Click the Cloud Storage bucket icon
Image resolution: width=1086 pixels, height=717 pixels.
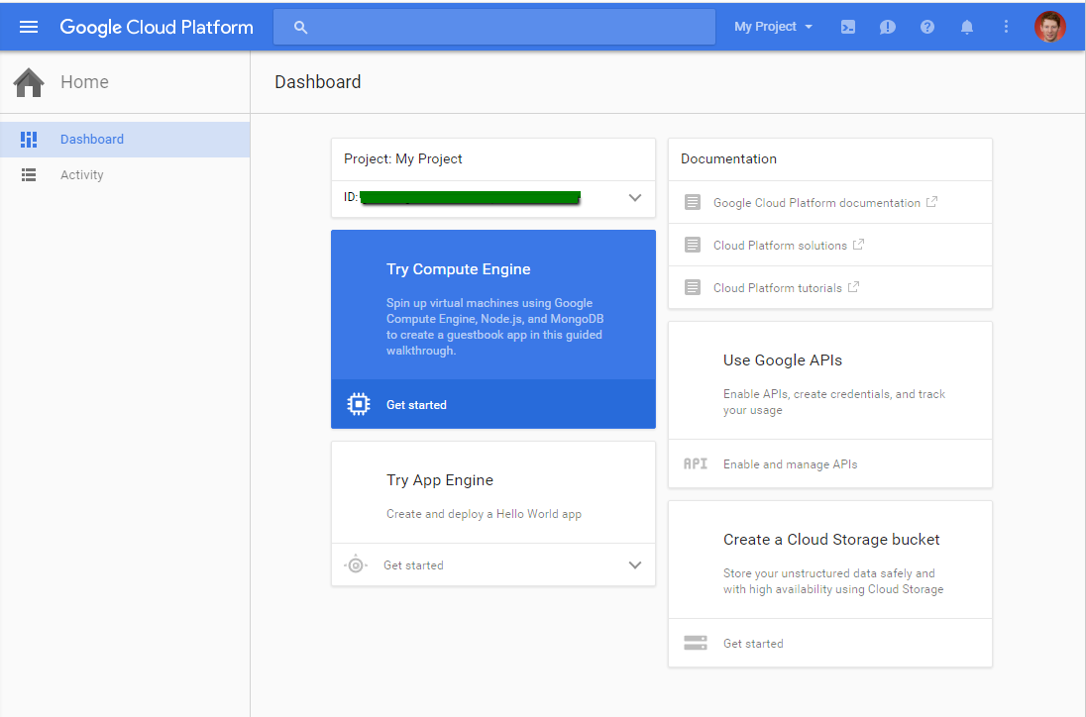pyautogui.click(x=695, y=643)
